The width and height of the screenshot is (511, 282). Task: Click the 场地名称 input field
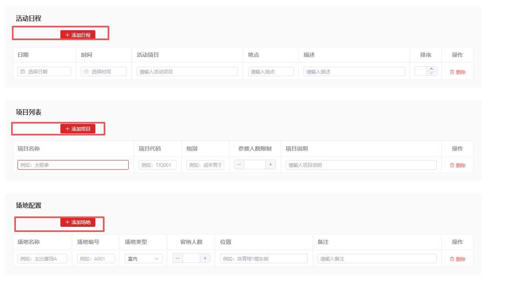42,259
